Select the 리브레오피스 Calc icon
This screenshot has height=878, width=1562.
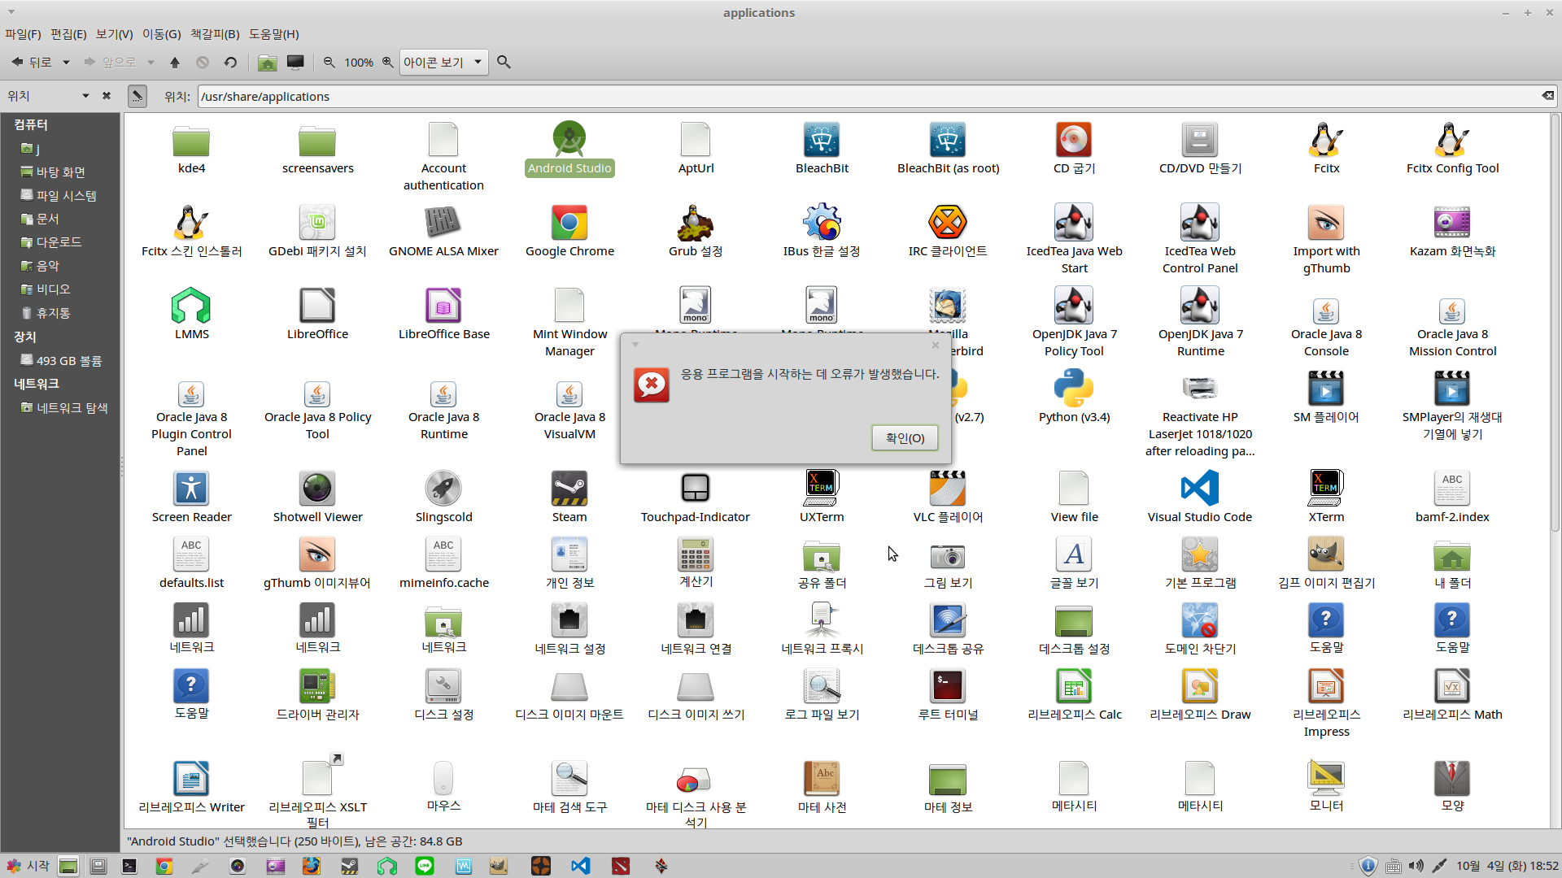[1074, 686]
